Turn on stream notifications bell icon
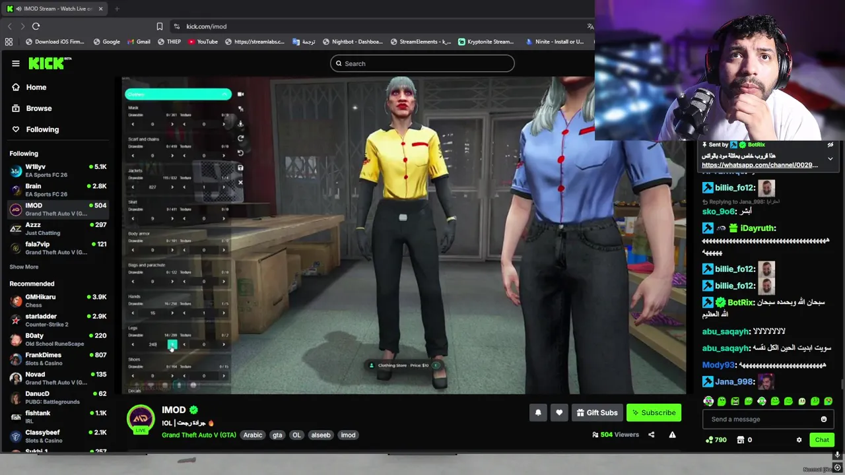Image resolution: width=845 pixels, height=475 pixels. 538,413
